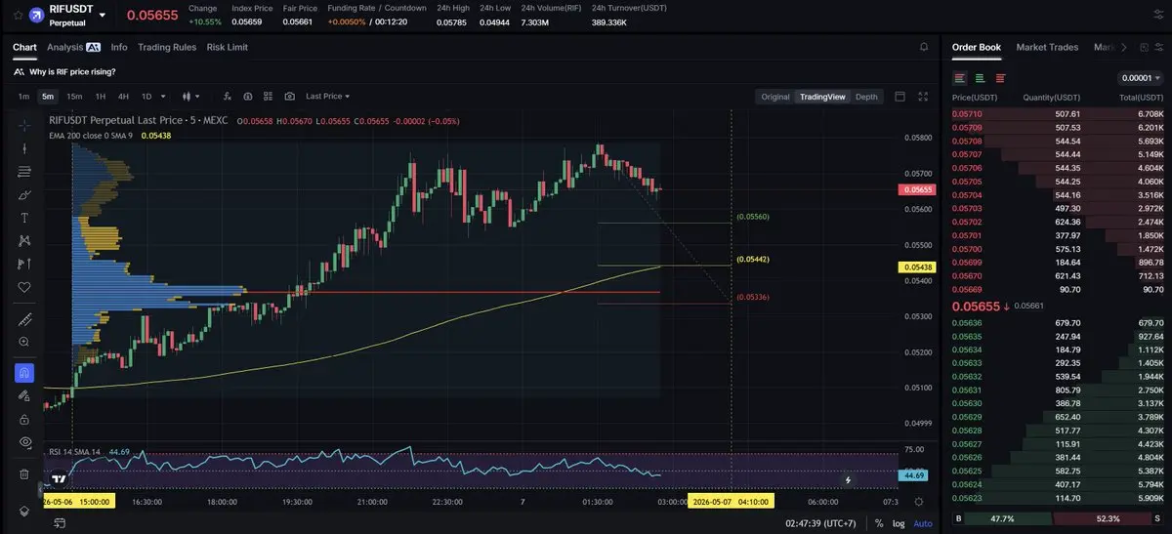Image resolution: width=1172 pixels, height=534 pixels.
Task: Expand more timeframes arrow after 1D
Action: (163, 97)
